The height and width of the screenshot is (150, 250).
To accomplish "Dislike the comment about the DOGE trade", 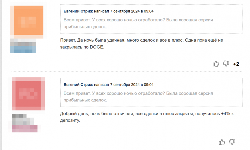I will click(x=226, y=64).
